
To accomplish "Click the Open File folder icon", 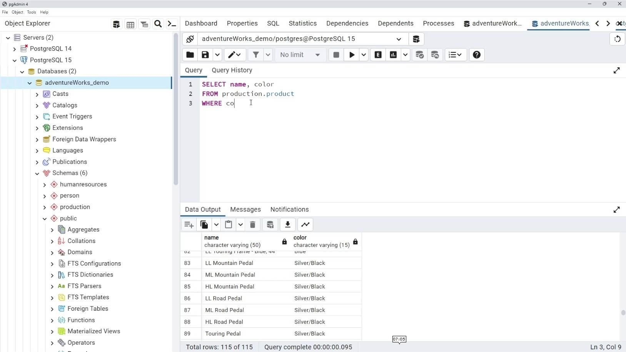I will [x=190, y=55].
